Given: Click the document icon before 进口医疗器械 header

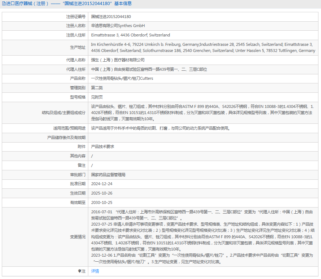Looking at the screenshot, I should 4,4.
